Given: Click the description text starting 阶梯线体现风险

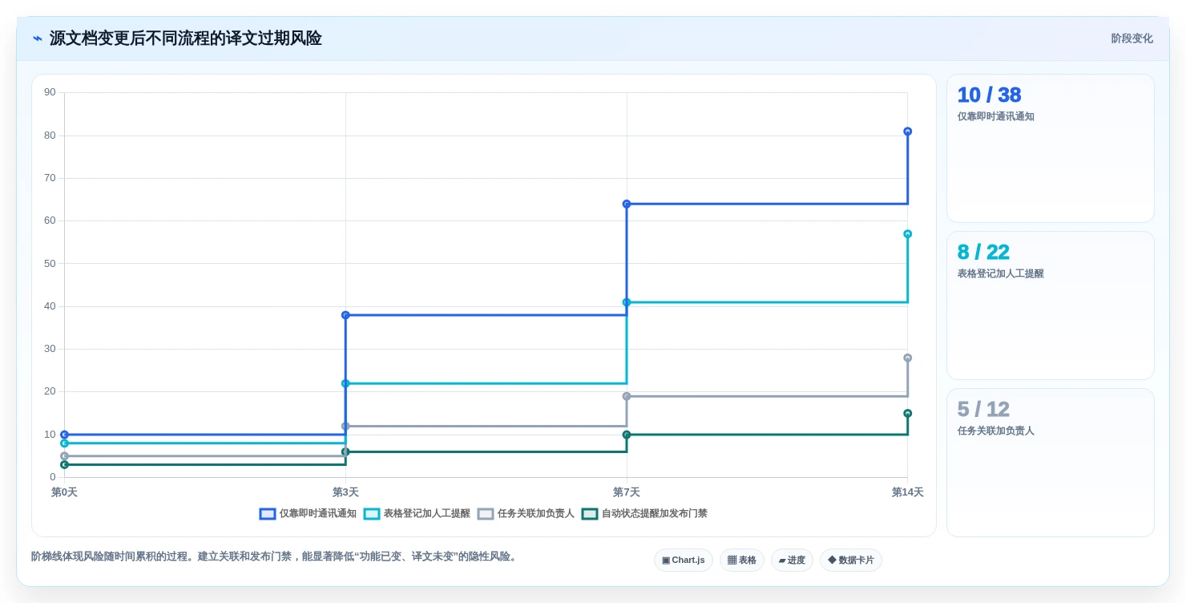Looking at the screenshot, I should tap(276, 556).
